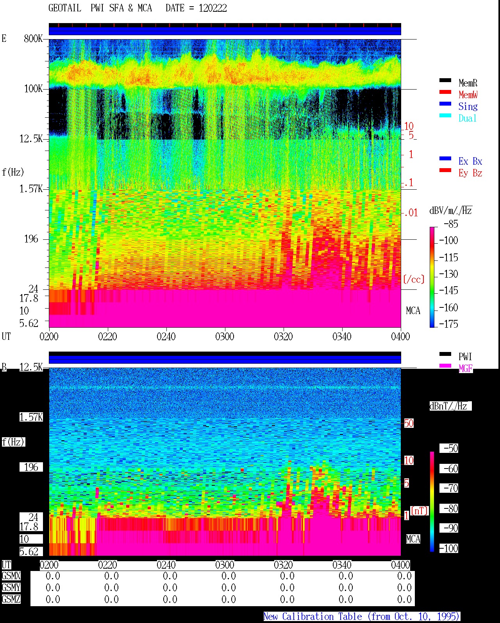The height and width of the screenshot is (623, 500).
Task: Click the MCA label beside the B panel
Action: [x=413, y=539]
